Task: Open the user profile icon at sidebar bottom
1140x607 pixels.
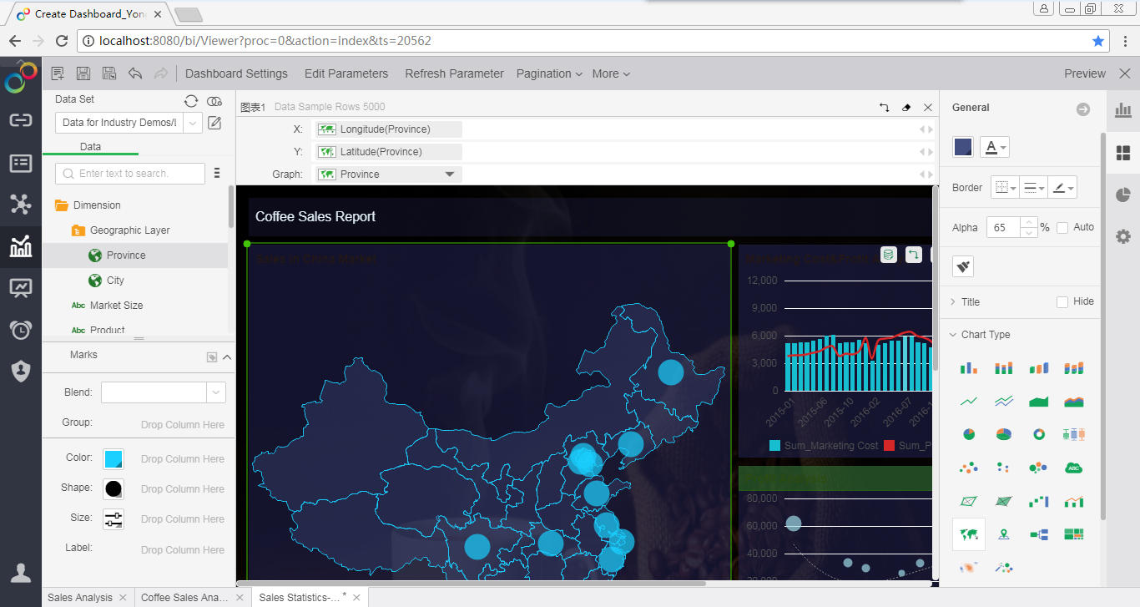Action: [21, 573]
